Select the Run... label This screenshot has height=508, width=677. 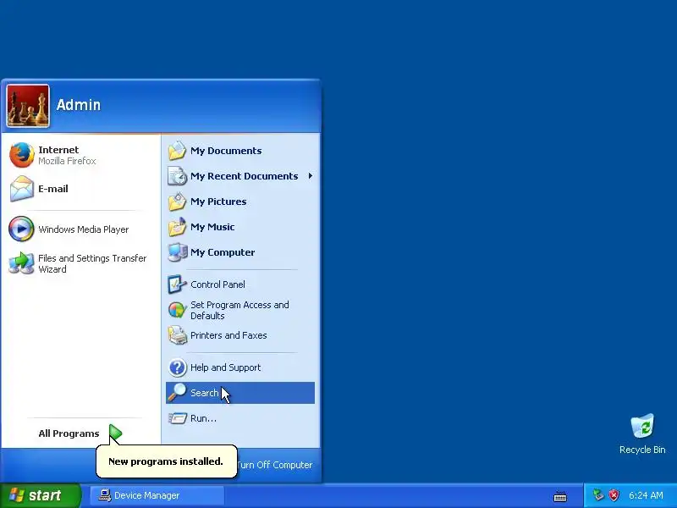[x=203, y=418]
